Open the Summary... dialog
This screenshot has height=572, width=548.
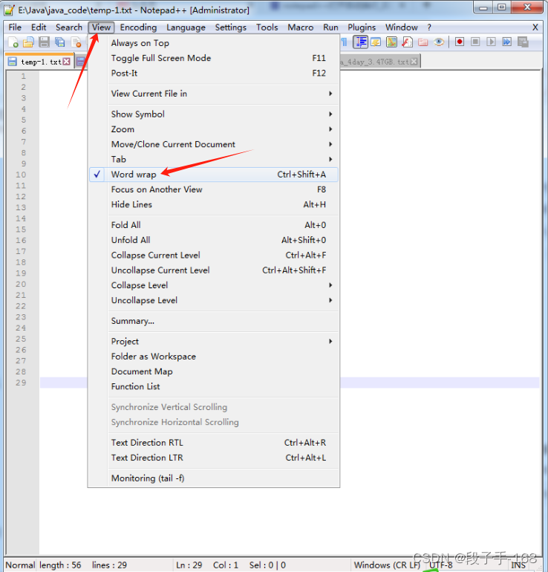214,321
